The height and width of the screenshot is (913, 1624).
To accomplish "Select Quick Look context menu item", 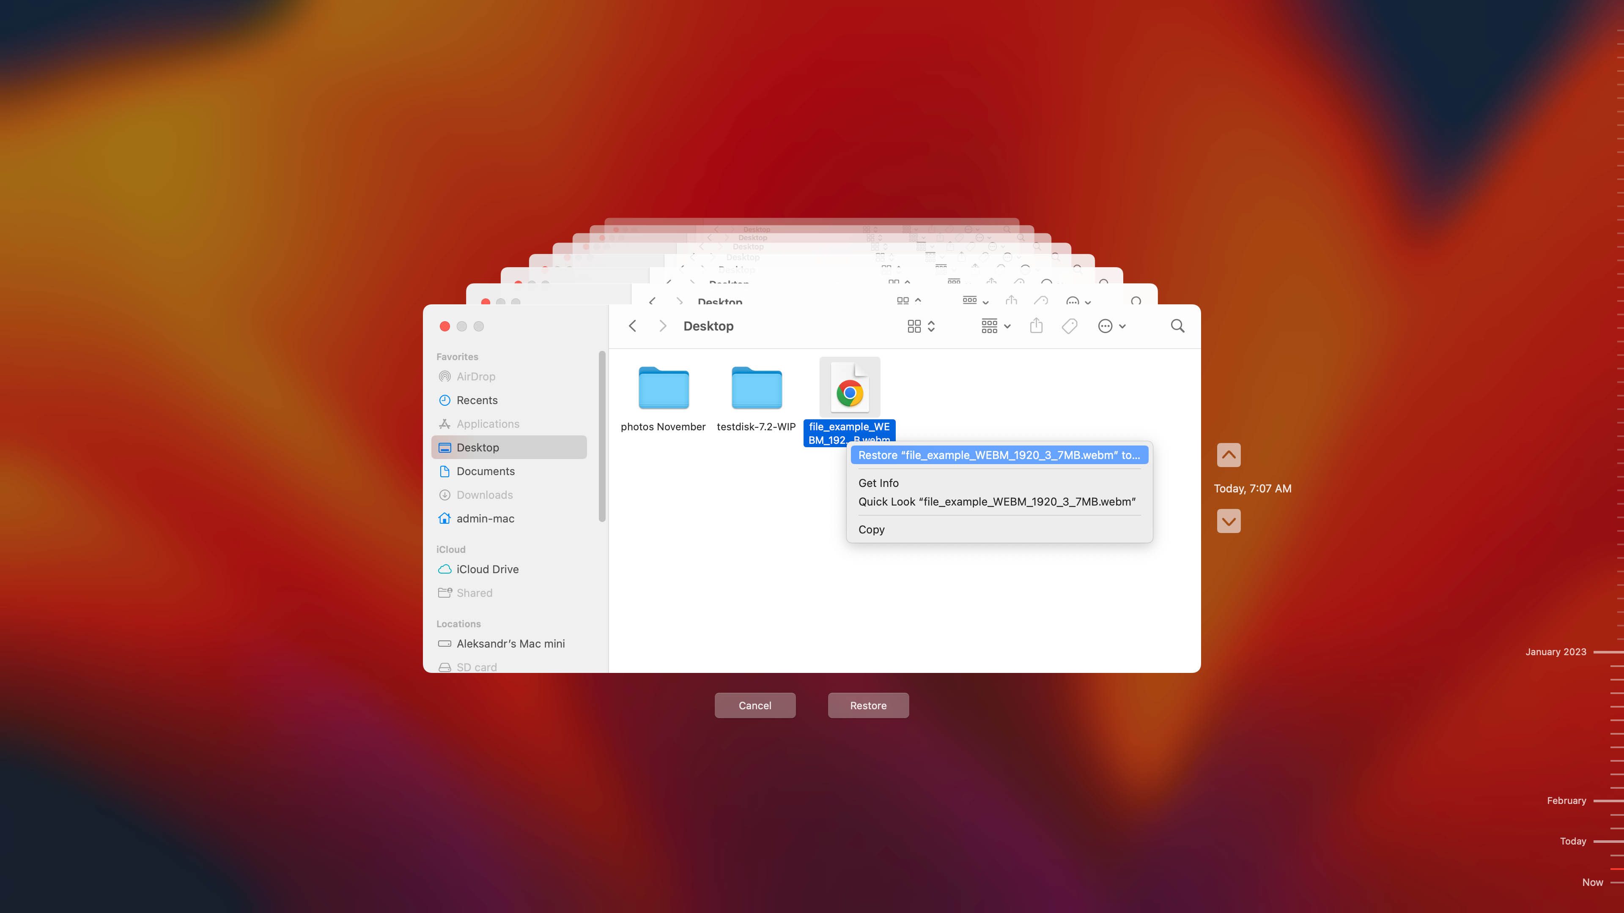I will click(996, 500).
